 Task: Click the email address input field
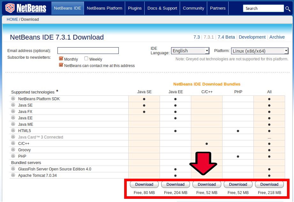tap(88, 50)
